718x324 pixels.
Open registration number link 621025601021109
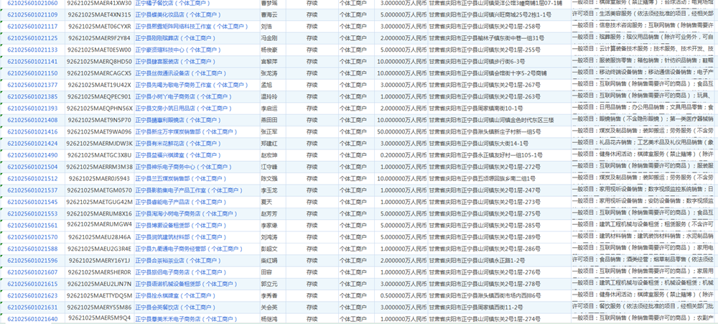[33, 14]
